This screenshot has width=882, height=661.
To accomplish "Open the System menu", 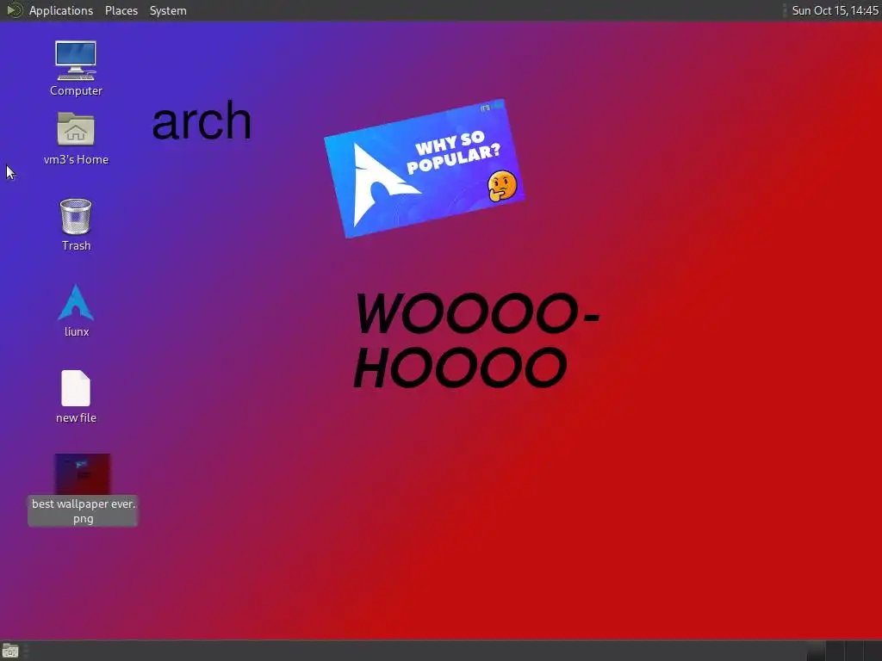I will point(168,10).
